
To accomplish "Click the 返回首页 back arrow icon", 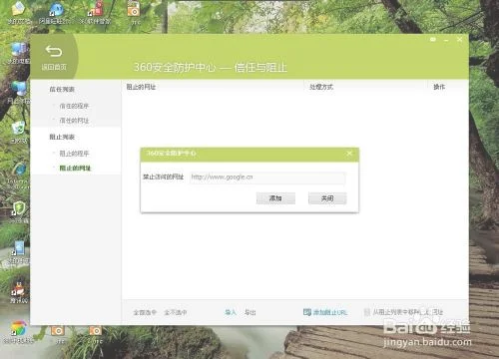I will 54,51.
